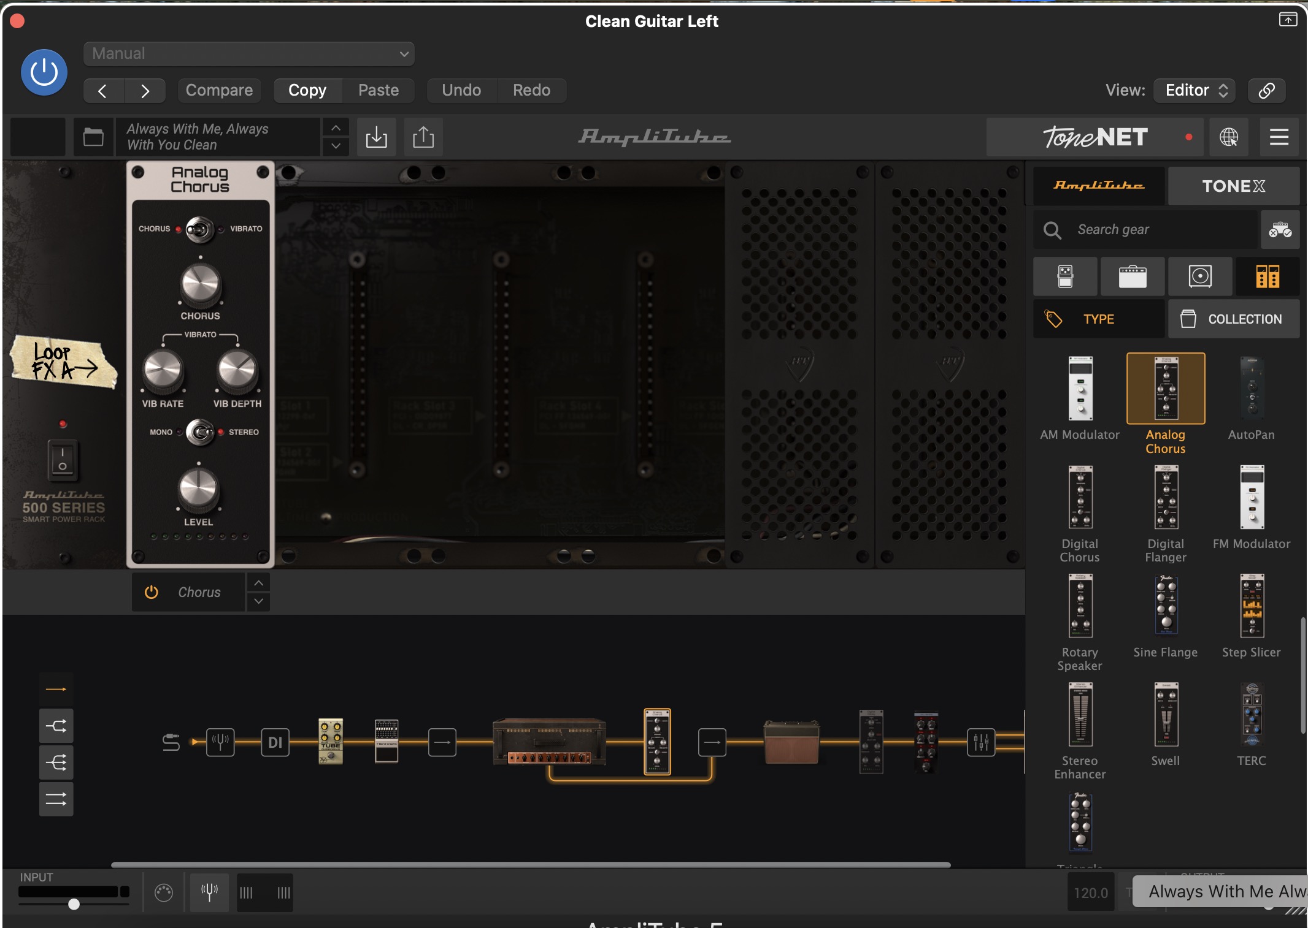Toggle the Chorus module power button
This screenshot has height=928, width=1308.
[151, 592]
